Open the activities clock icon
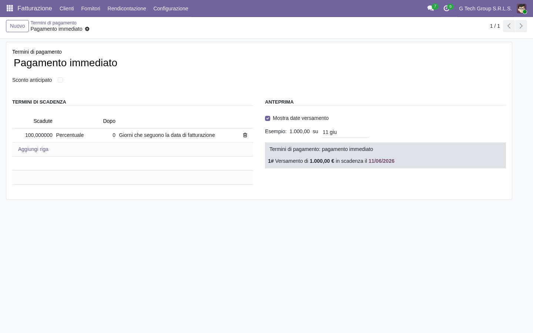533x333 pixels. pos(446,8)
